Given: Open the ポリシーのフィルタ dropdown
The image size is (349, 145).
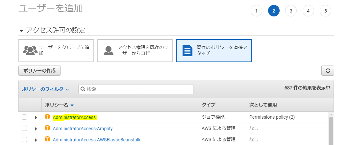Looking at the screenshot, I should pos(45,89).
